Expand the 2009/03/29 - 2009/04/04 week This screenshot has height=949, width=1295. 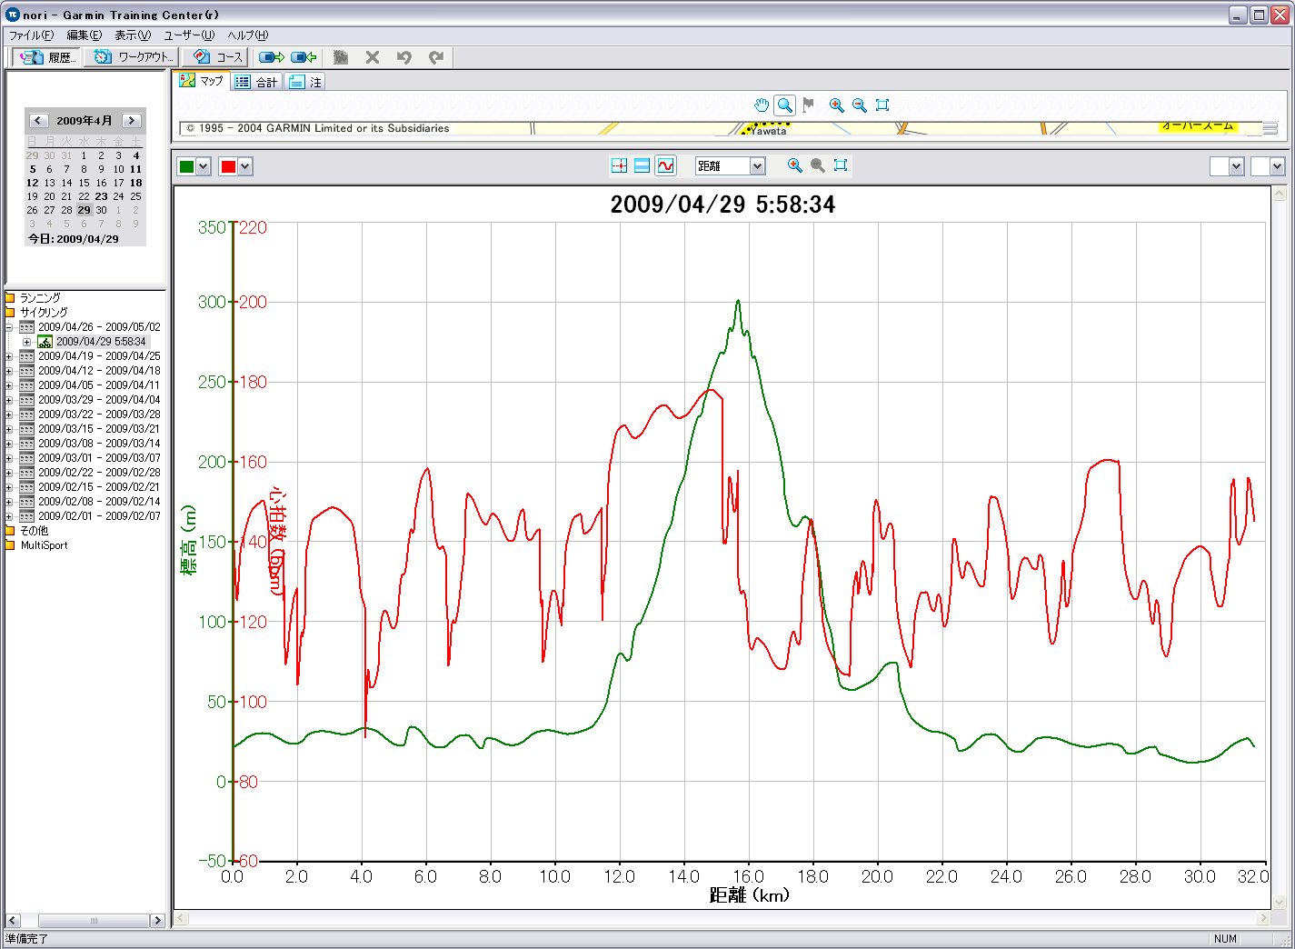pyautogui.click(x=9, y=400)
